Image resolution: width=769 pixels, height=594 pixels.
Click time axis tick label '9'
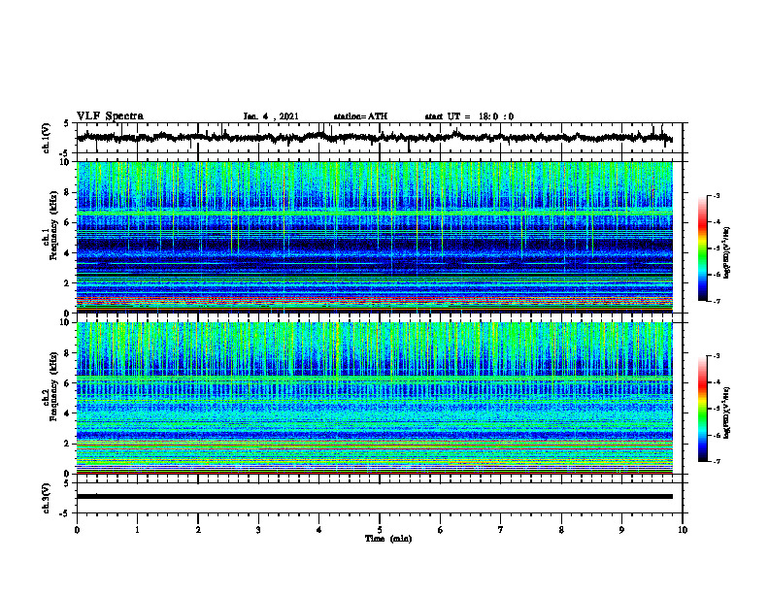621,530
